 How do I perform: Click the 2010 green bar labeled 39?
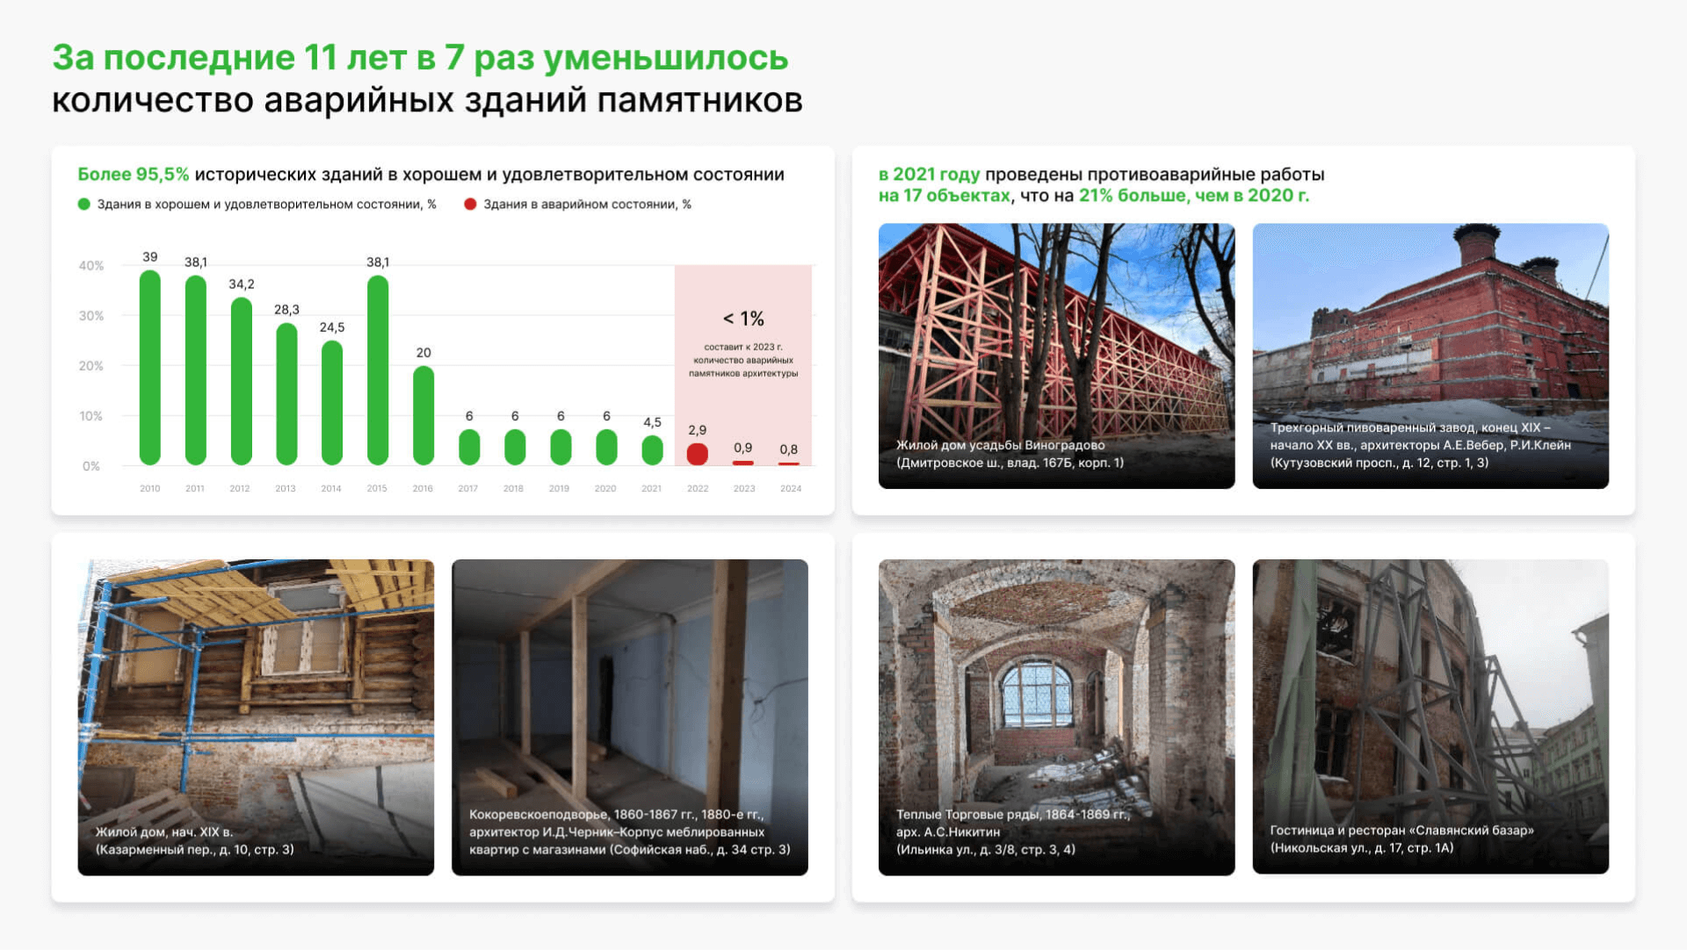[150, 367]
